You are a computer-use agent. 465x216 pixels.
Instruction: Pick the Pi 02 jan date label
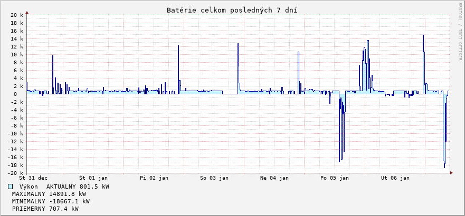click(154, 178)
